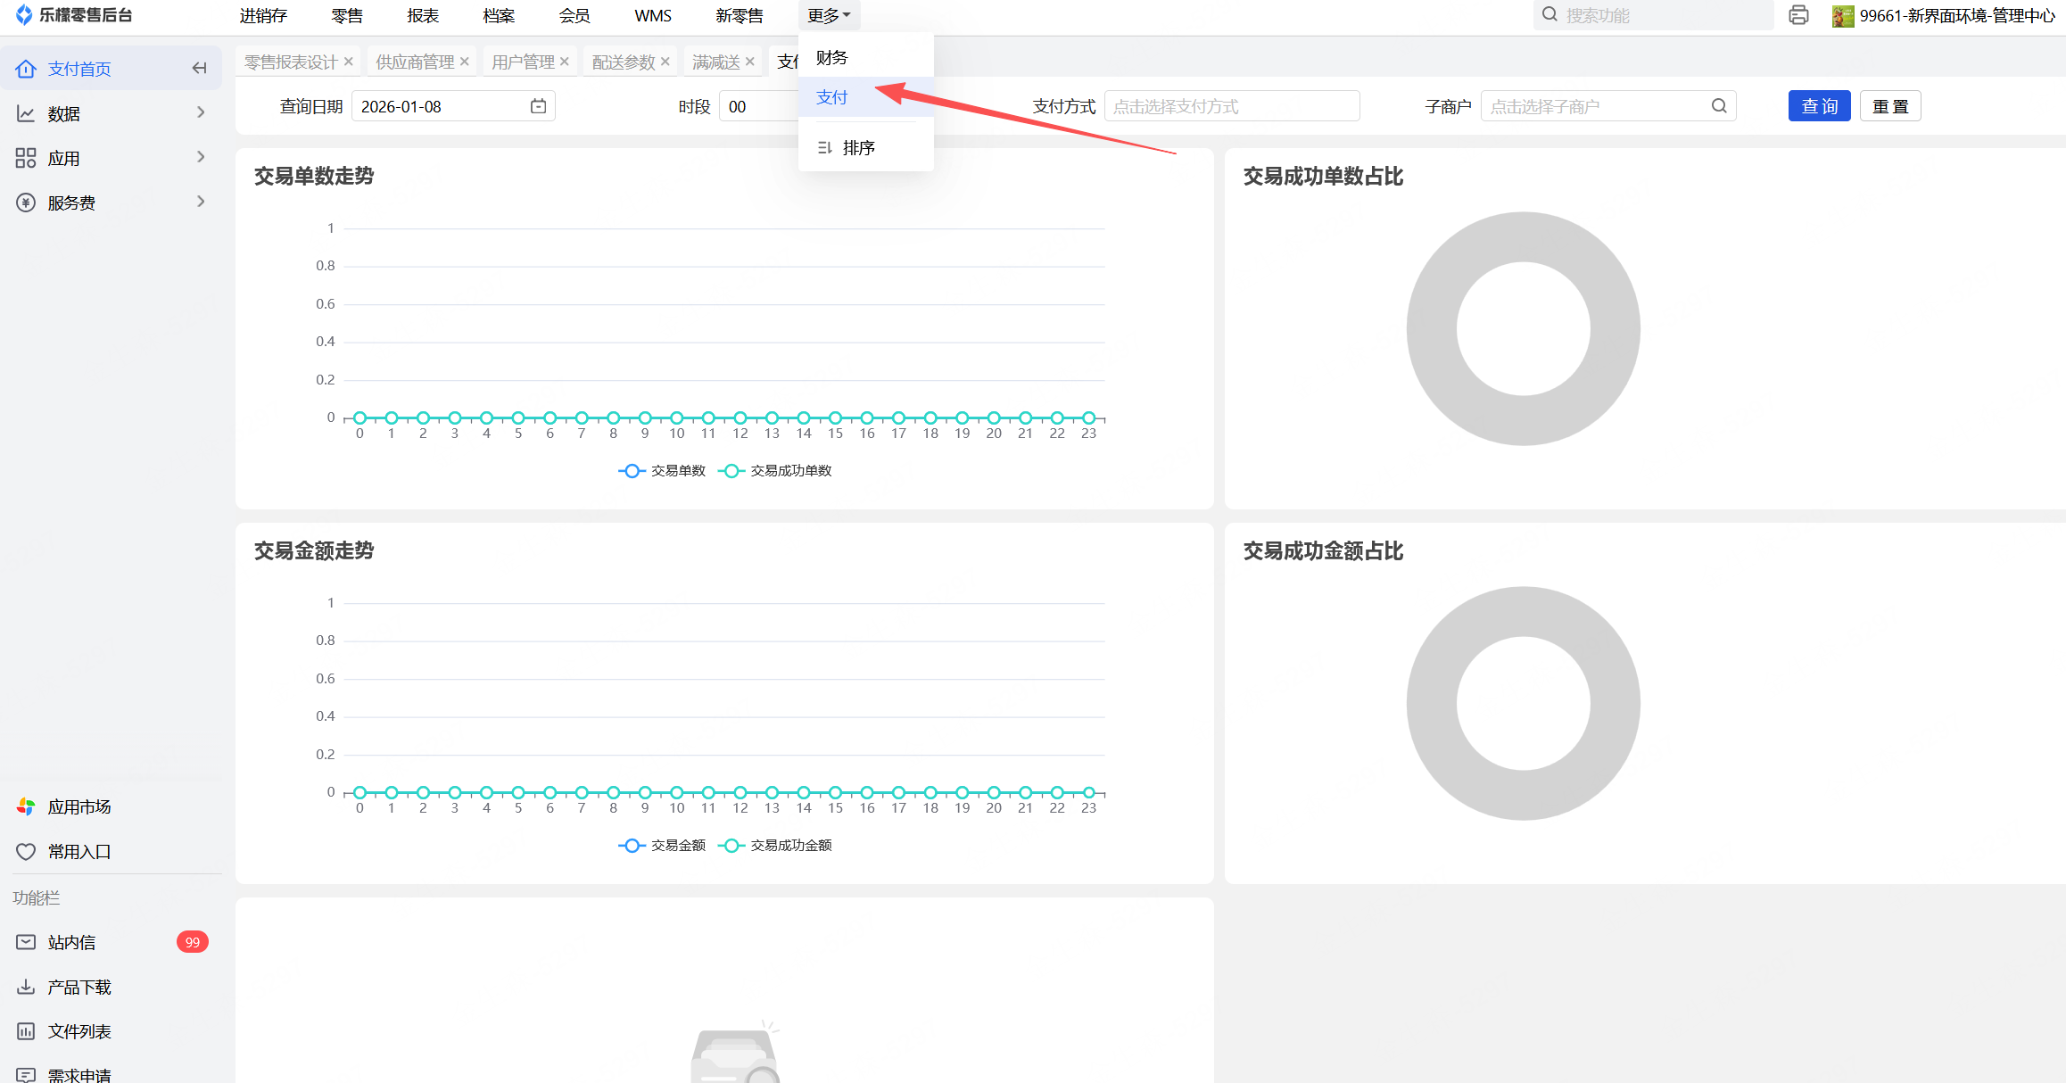This screenshot has height=1083, width=2066.
Task: Select 财务 in the 更多 dropdown menu
Action: pyautogui.click(x=831, y=58)
